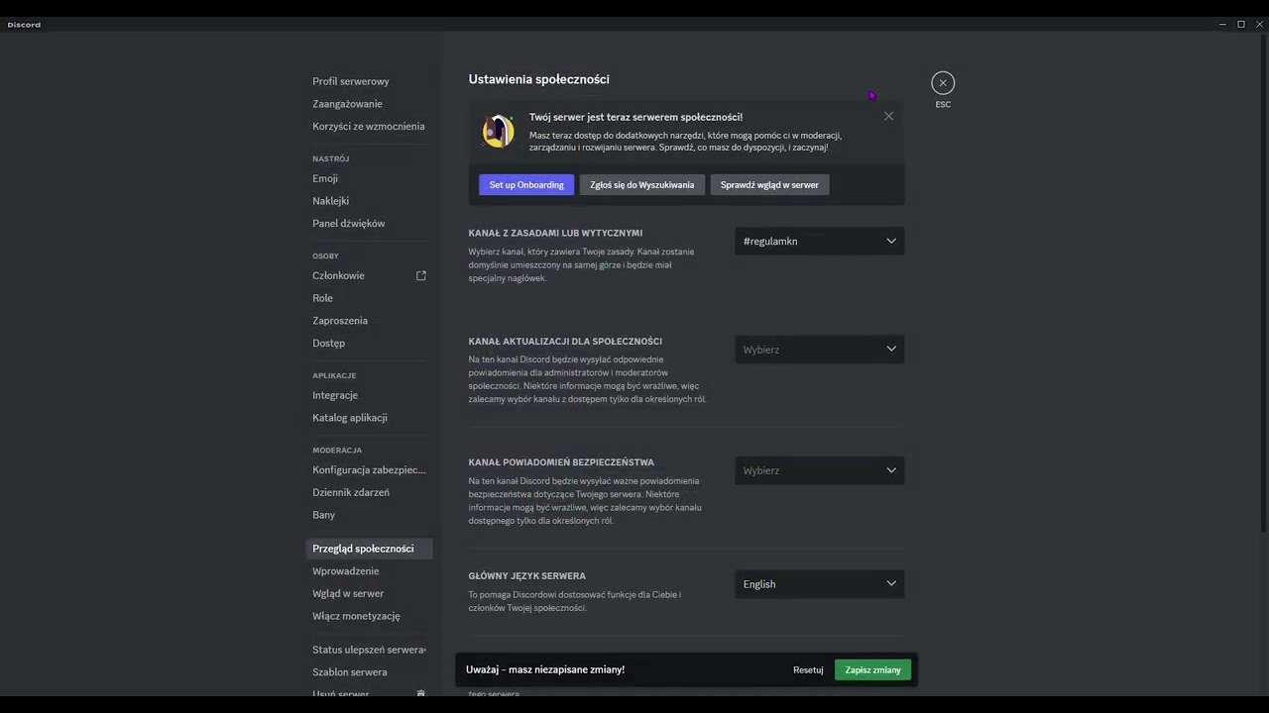Screen dimensions: 1269x713
Task: Open Katalog aplikacji
Action: tap(369, 417)
